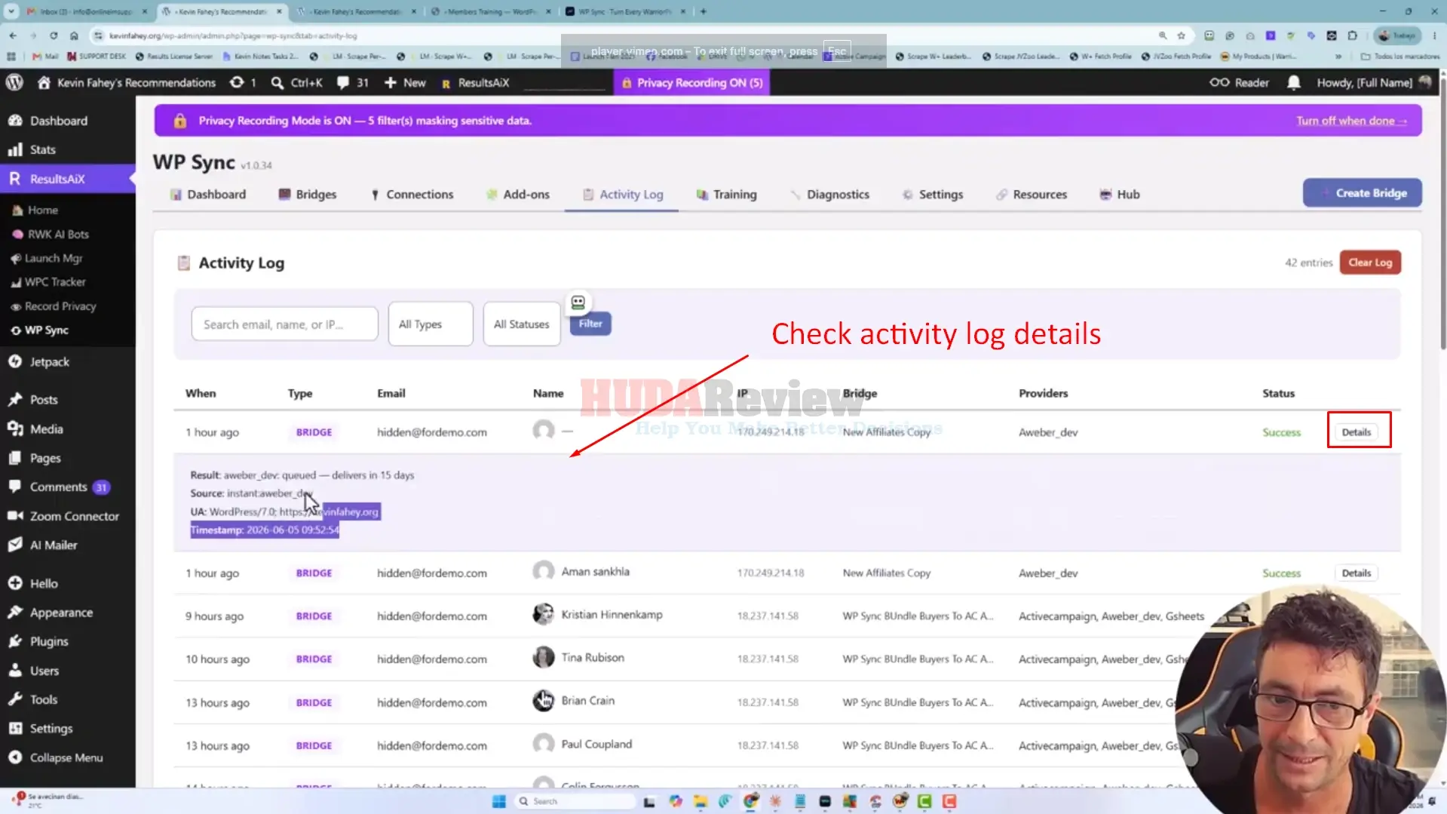This screenshot has width=1447, height=814.
Task: Expand the bookmarks overflow chevron
Action: coord(1338,57)
